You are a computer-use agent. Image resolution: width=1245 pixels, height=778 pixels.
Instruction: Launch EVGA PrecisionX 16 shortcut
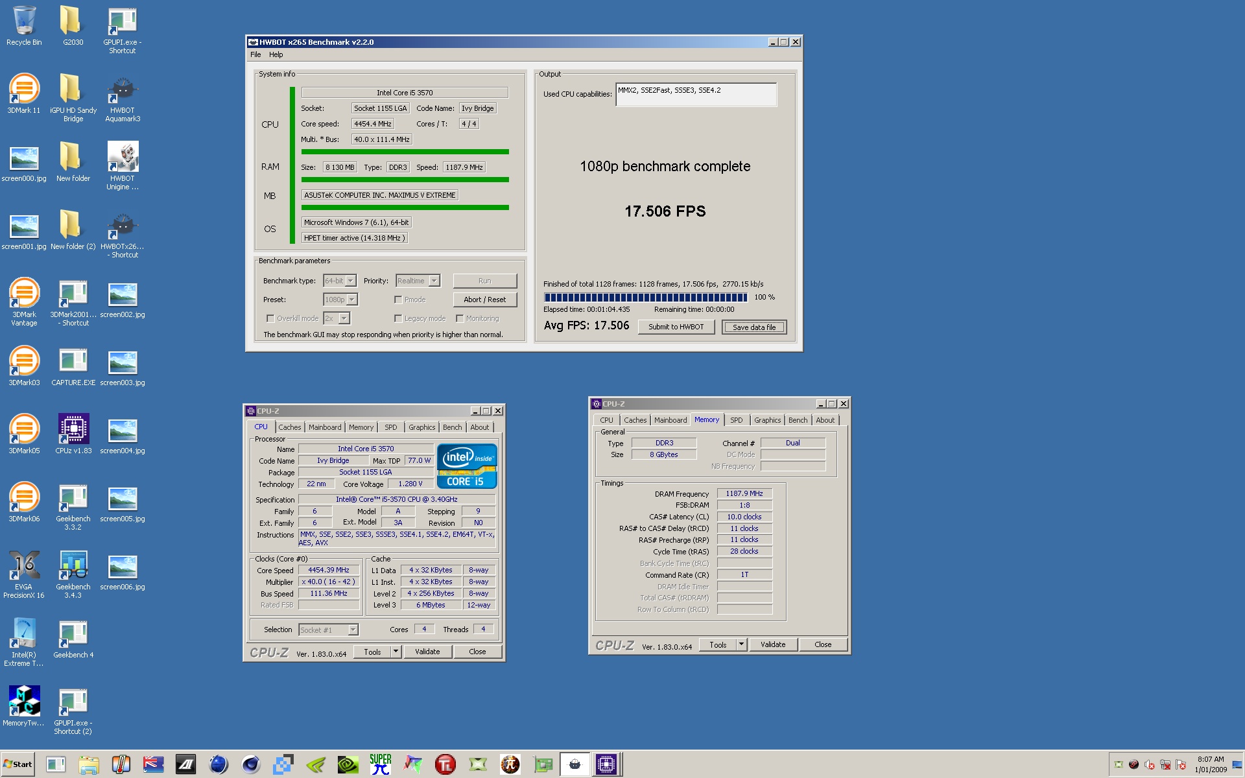click(24, 575)
